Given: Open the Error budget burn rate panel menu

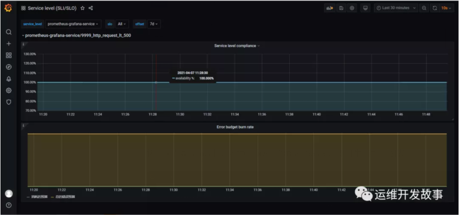Looking at the screenshot, I should click(236, 127).
